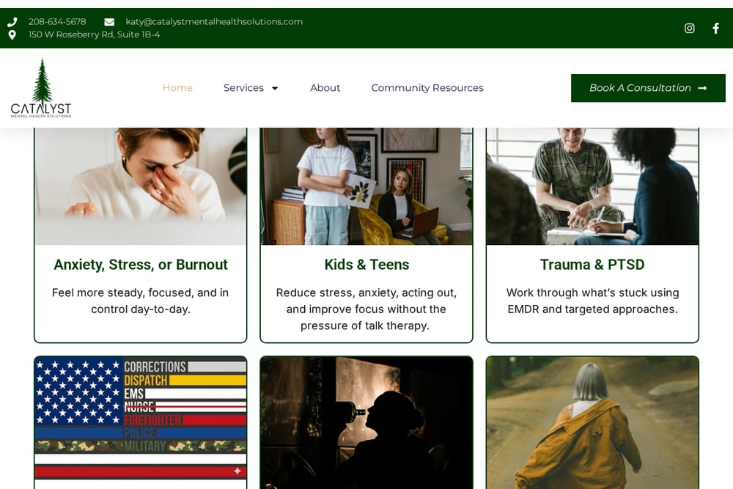The height and width of the screenshot is (489, 733).
Task: Click the girl with therapist photo
Action: coord(366,186)
